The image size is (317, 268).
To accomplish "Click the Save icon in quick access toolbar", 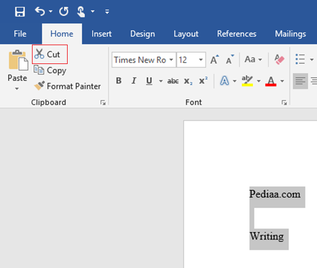I will tap(20, 11).
